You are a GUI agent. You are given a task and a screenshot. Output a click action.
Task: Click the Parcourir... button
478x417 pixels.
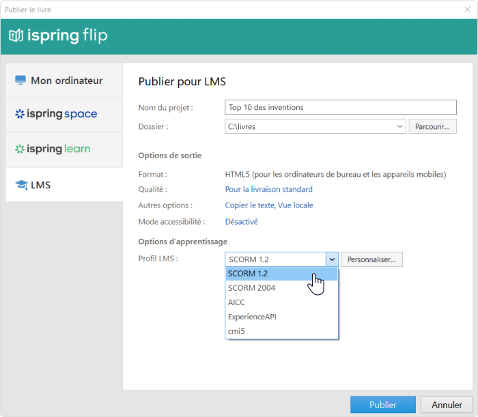[x=432, y=126]
